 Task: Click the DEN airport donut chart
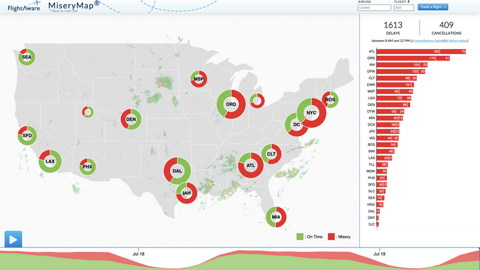131,119
